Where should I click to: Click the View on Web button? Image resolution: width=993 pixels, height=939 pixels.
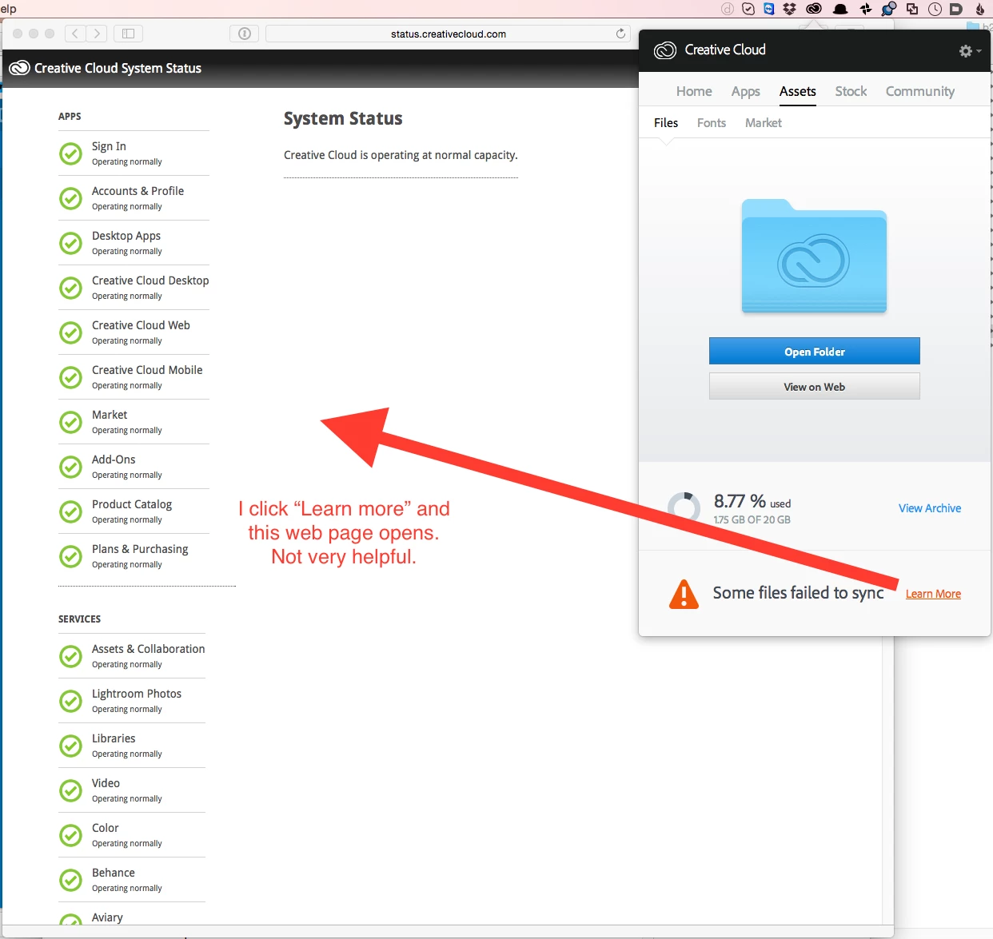[814, 387]
